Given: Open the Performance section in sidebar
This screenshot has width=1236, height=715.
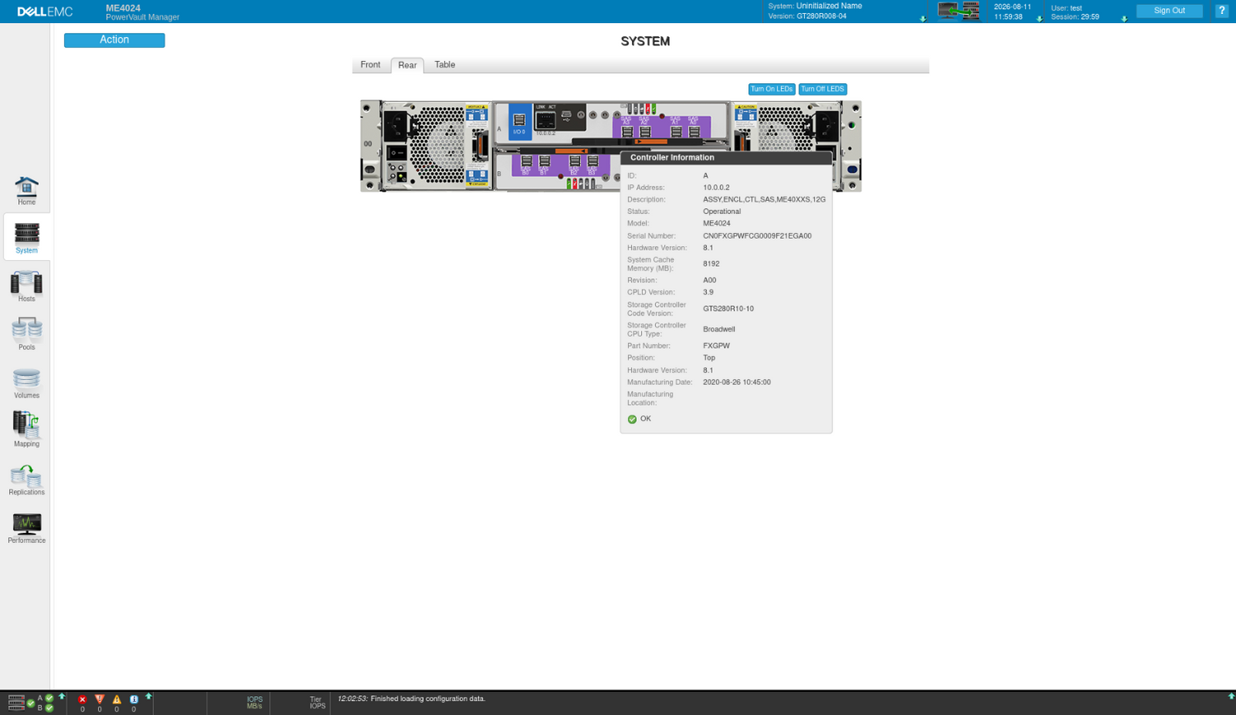Looking at the screenshot, I should [26, 528].
